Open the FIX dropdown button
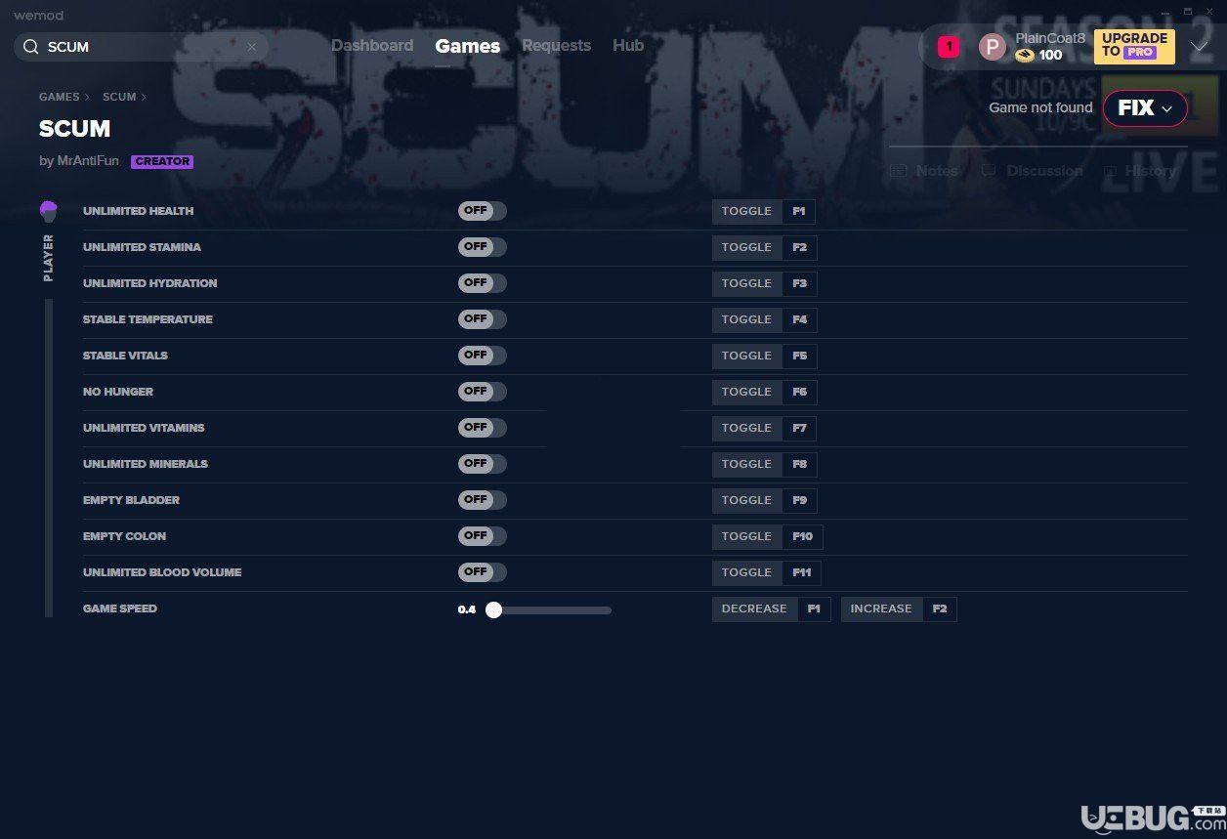The height and width of the screenshot is (839, 1227). click(1145, 108)
